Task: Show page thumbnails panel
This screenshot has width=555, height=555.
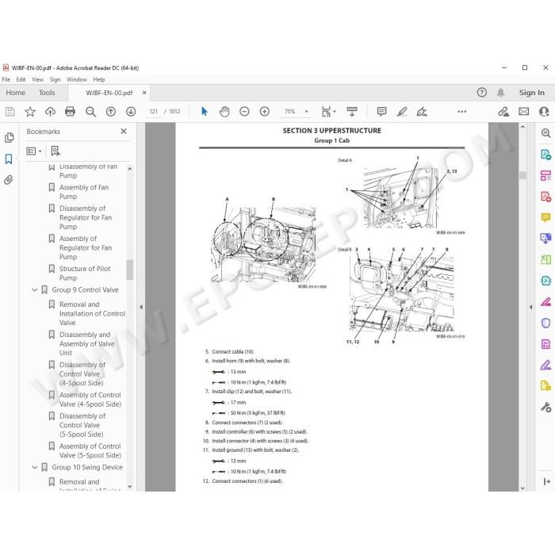Action: click(10, 138)
